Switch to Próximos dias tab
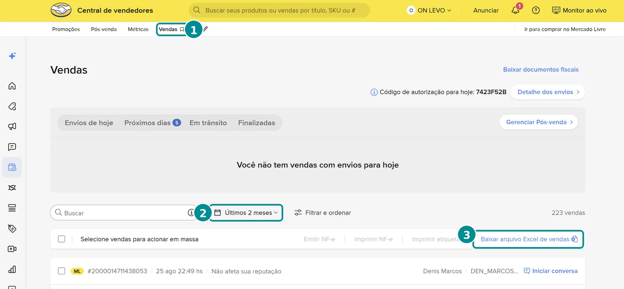 [x=152, y=123]
